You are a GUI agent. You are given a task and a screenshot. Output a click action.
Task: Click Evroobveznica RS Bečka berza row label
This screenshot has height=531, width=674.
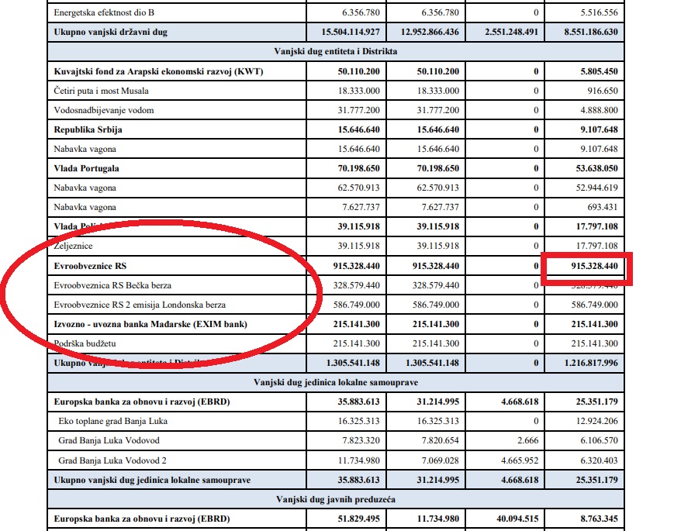112,285
